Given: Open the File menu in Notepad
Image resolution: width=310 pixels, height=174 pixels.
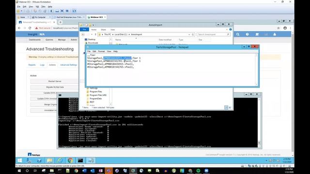Looking at the screenshot, I should tap(89, 51).
